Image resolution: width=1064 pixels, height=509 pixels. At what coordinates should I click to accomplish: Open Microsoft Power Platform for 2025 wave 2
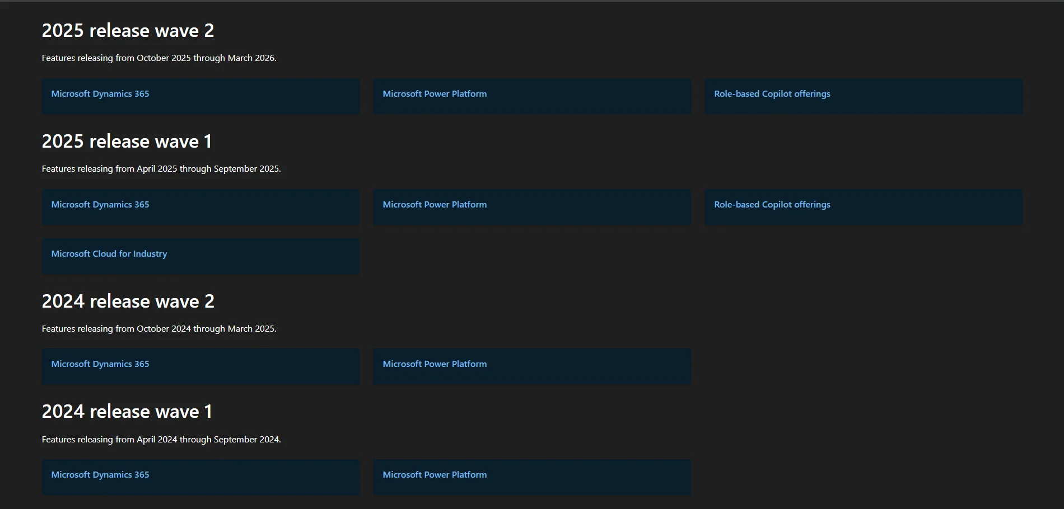coord(435,94)
